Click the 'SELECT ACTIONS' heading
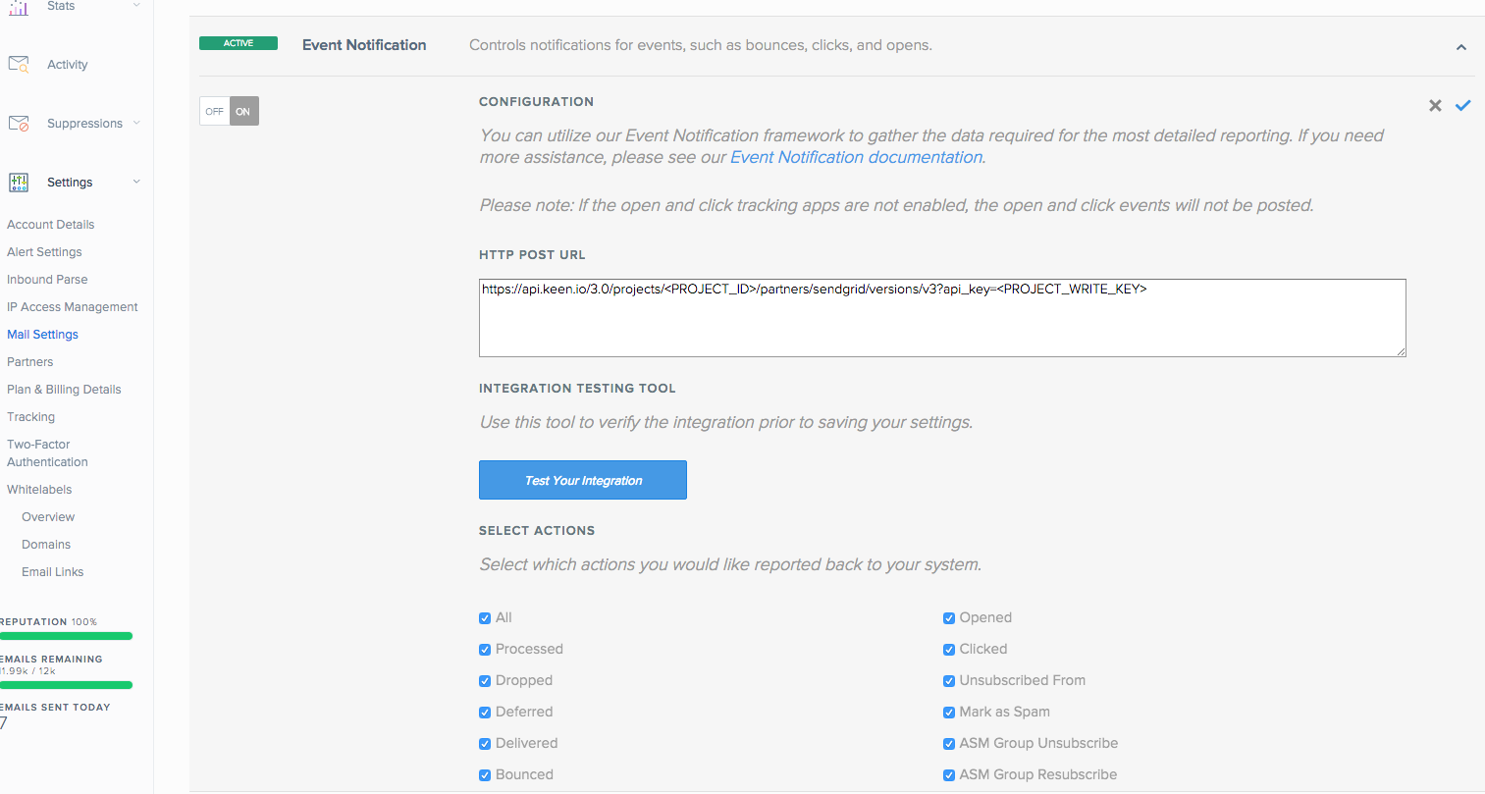1485x794 pixels. pyautogui.click(x=537, y=531)
